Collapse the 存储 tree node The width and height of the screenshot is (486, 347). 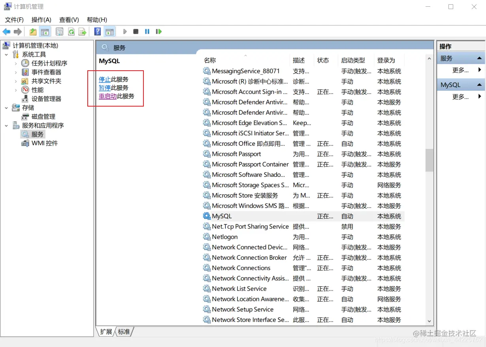[6, 108]
